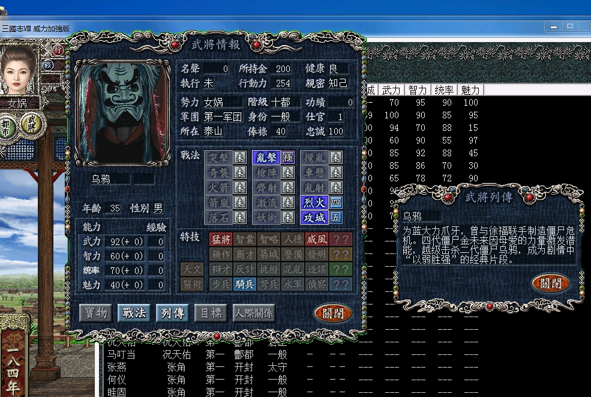Select the 攪亂 tactic tile
This screenshot has width=591, height=397.
[x=314, y=157]
